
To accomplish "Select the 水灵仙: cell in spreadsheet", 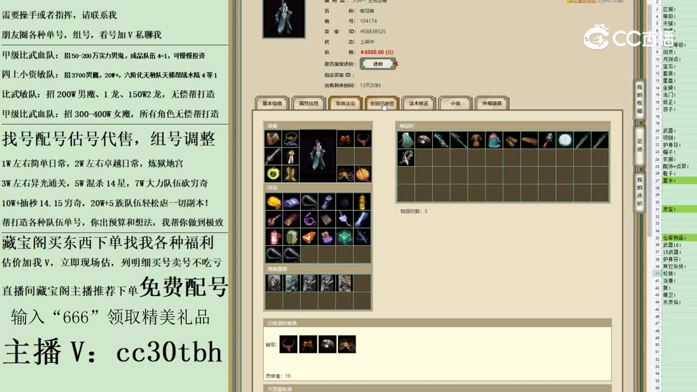I will (x=679, y=302).
